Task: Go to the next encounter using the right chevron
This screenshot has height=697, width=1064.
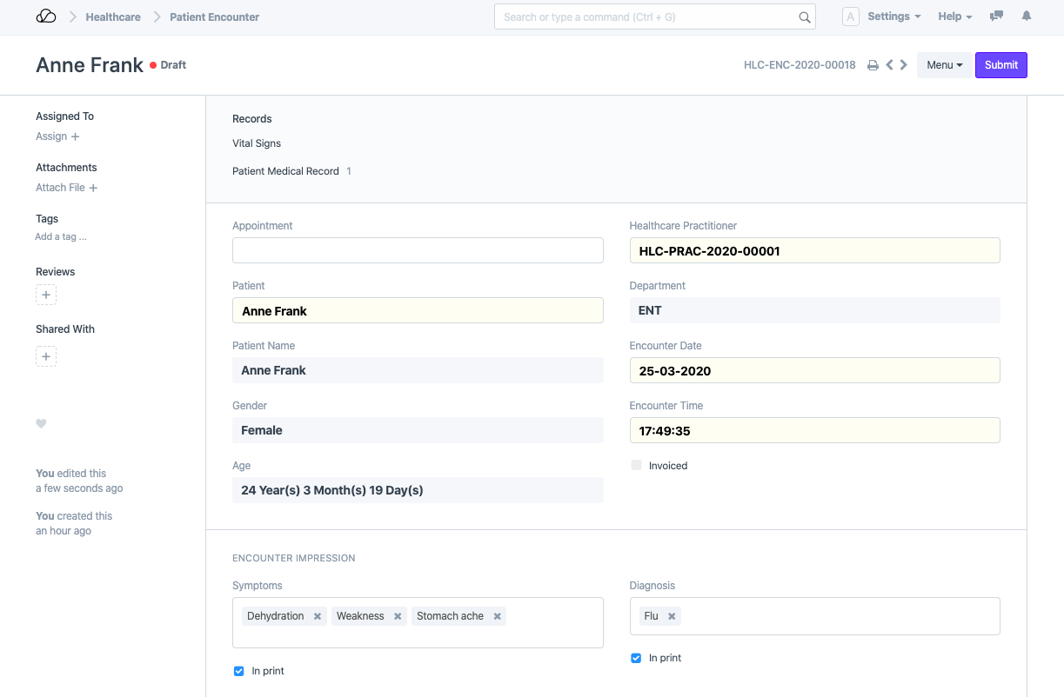Action: coord(903,64)
